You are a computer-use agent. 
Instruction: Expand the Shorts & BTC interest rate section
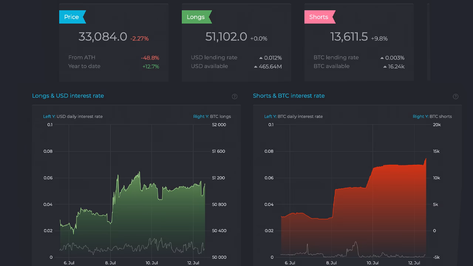click(x=289, y=95)
